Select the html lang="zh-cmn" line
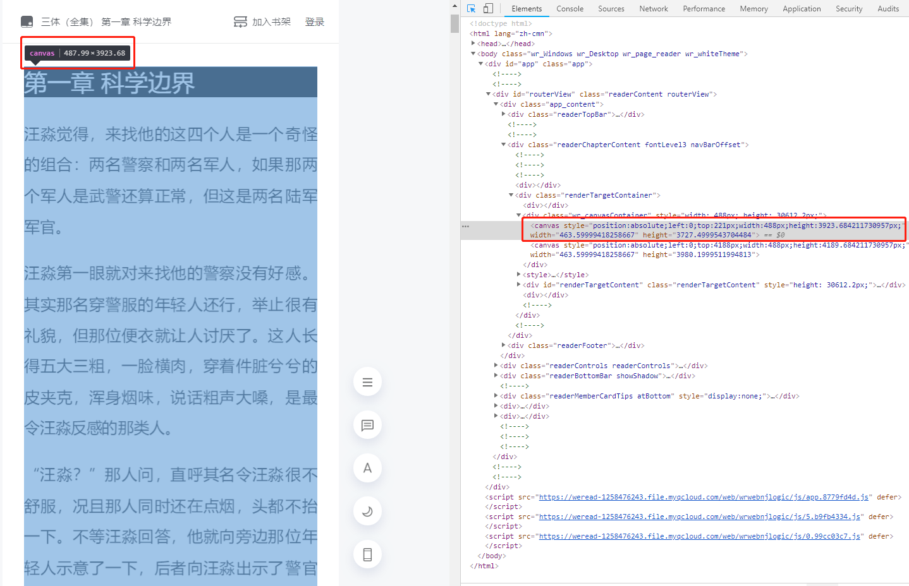 [x=511, y=33]
